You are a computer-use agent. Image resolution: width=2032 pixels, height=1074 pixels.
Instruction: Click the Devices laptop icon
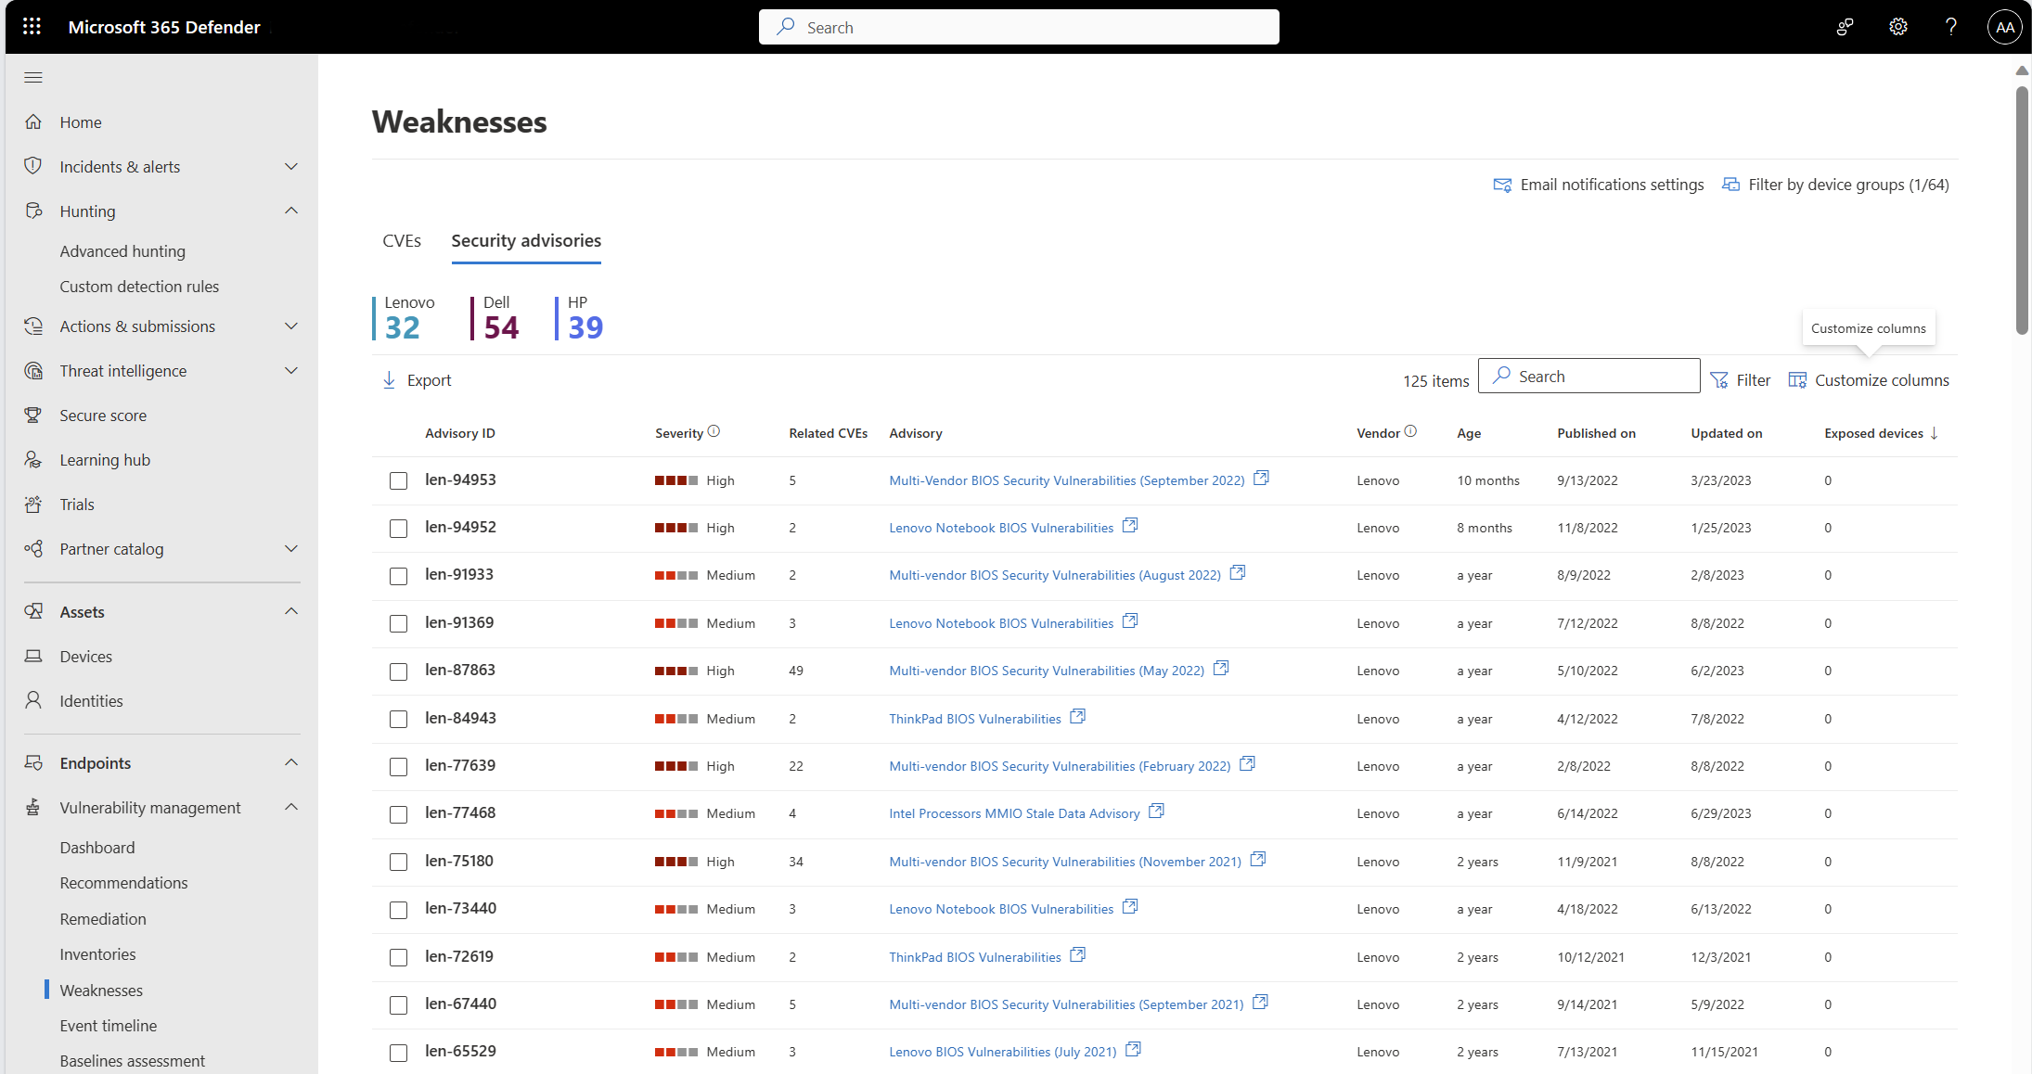33,656
